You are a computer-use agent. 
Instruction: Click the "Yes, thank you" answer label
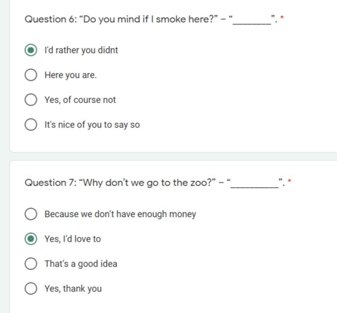click(73, 289)
